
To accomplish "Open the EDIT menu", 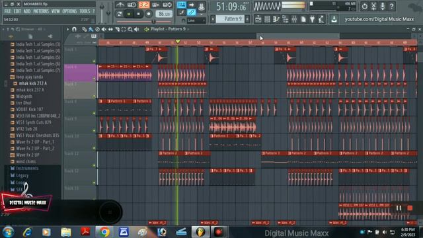I will (x=17, y=11).
